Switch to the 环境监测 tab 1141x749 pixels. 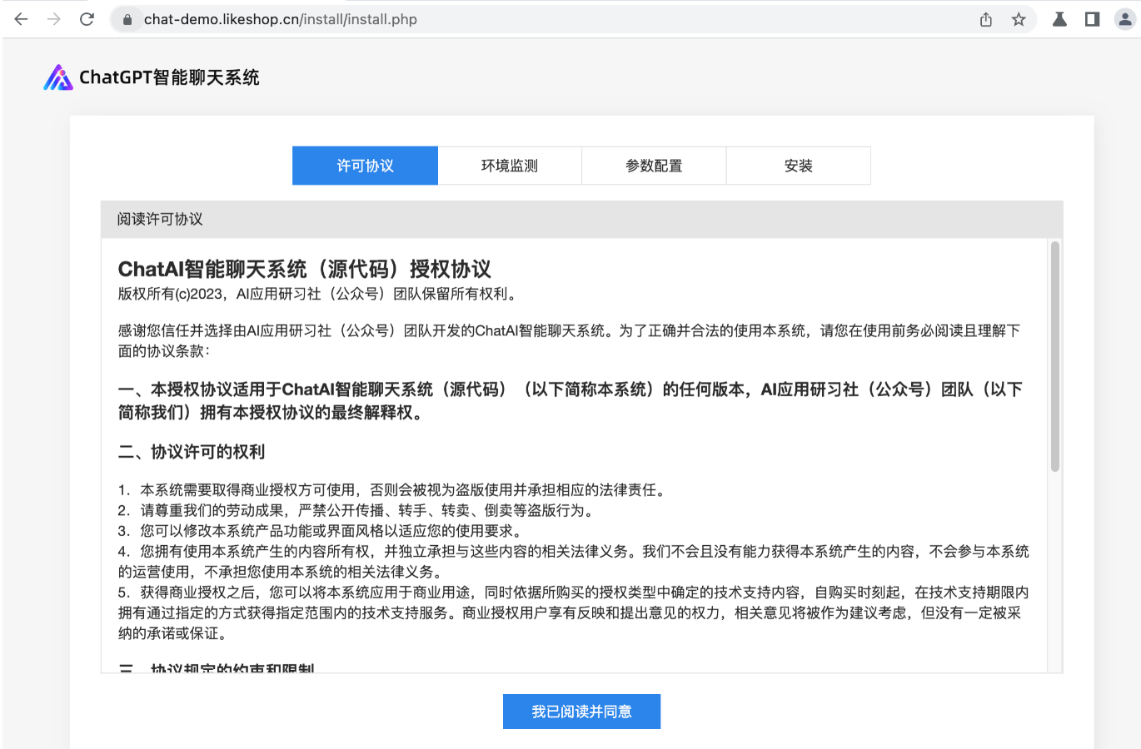click(510, 166)
